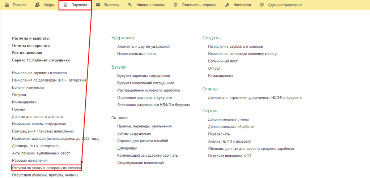Open Договоры (в т.ч. авторские)
The height and width of the screenshot is (178, 370).
pos(35,146)
